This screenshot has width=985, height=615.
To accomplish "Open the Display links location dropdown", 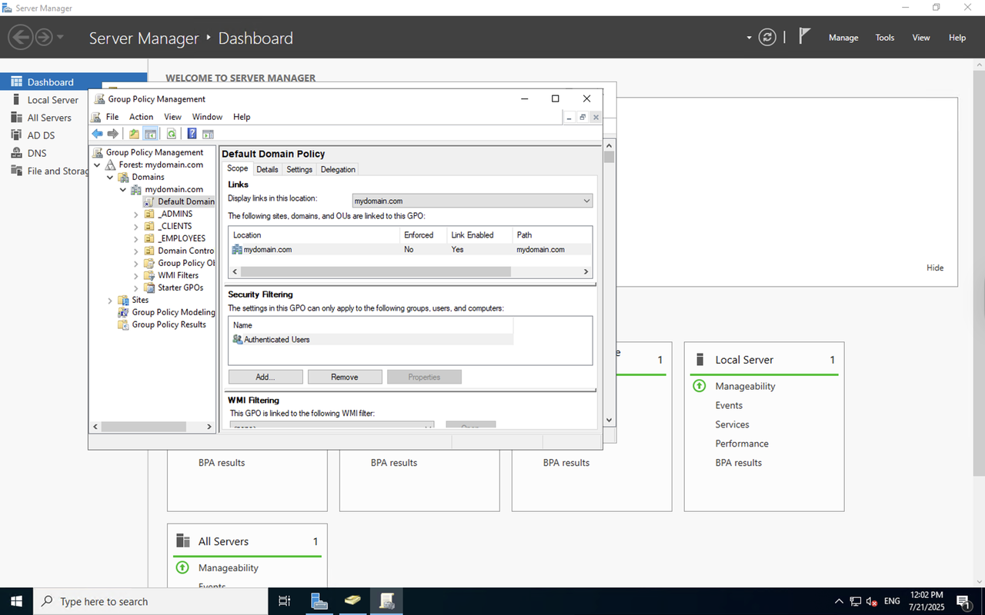I will point(472,201).
